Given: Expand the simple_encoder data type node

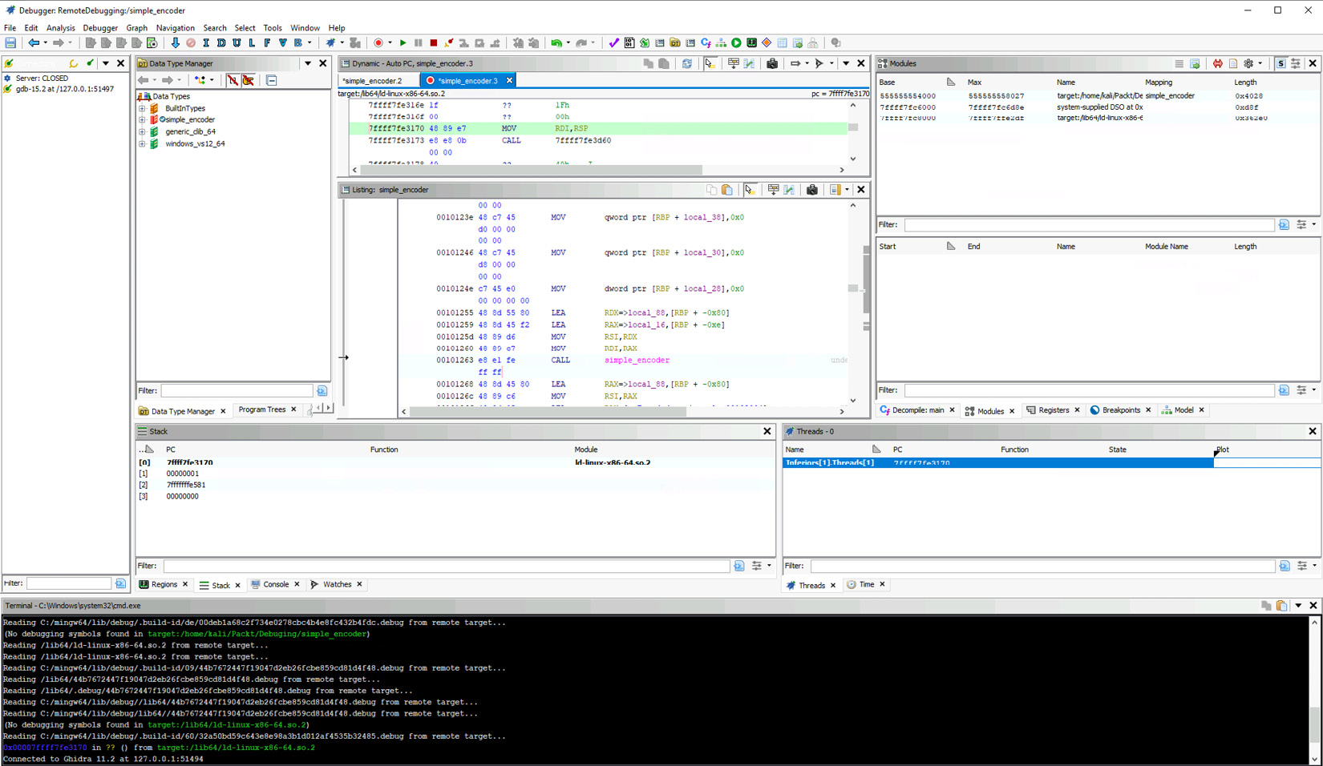Looking at the screenshot, I should tap(143, 119).
